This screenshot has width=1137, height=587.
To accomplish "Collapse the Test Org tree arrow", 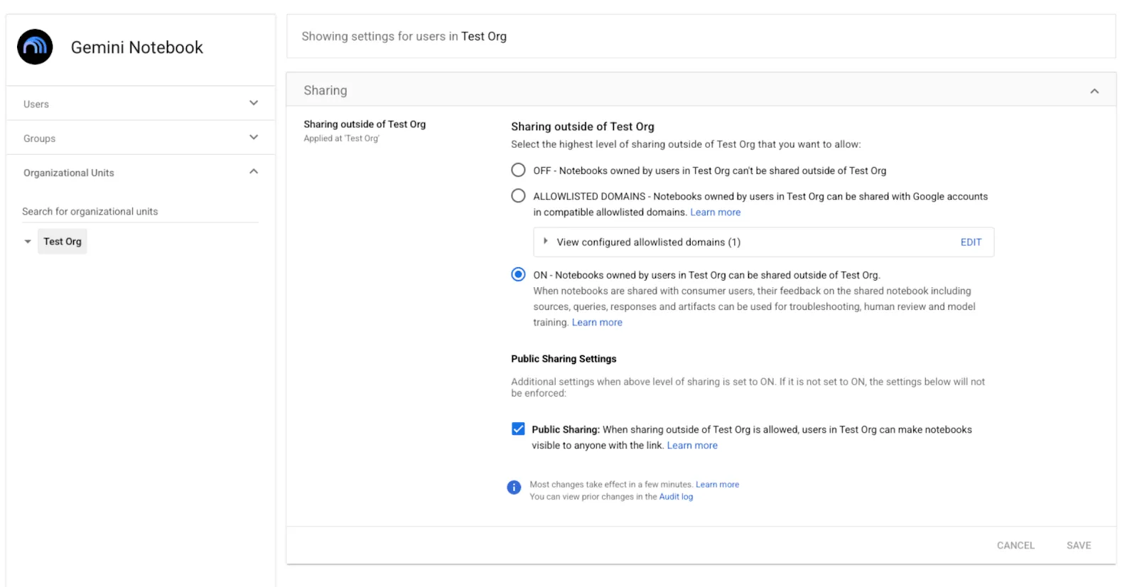I will [x=28, y=242].
